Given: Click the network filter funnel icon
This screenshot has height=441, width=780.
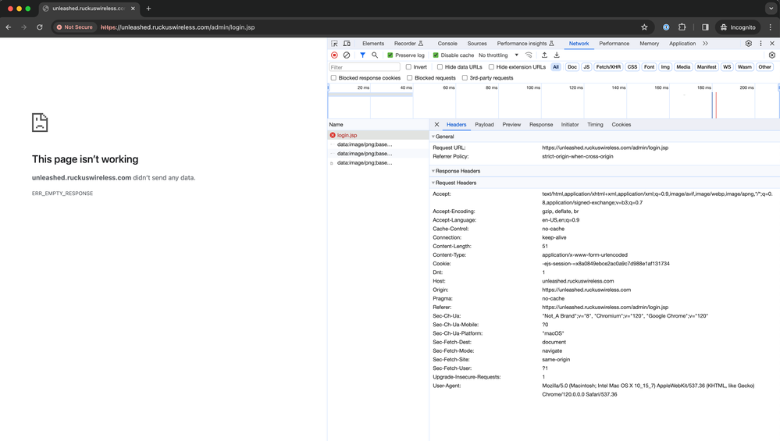Looking at the screenshot, I should click(362, 55).
